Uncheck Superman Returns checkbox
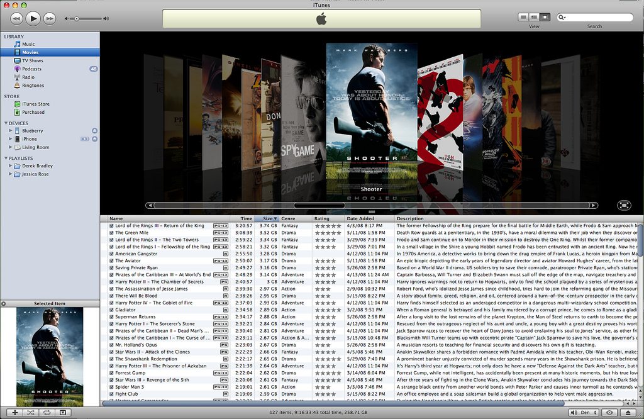The image size is (644, 419). coord(111,316)
